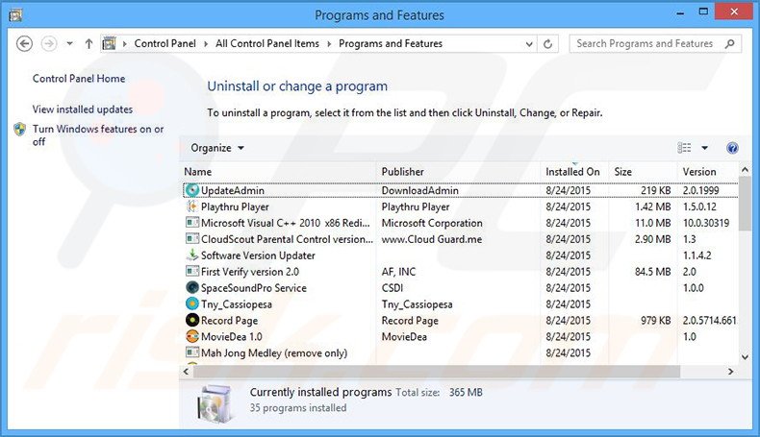
Task: Click the shield icon beside Windows features
Action: [20, 130]
